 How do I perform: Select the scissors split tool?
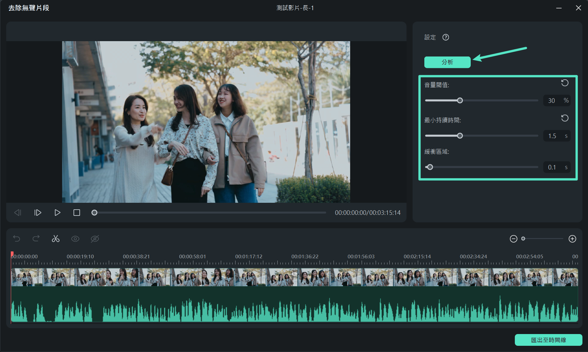point(56,239)
